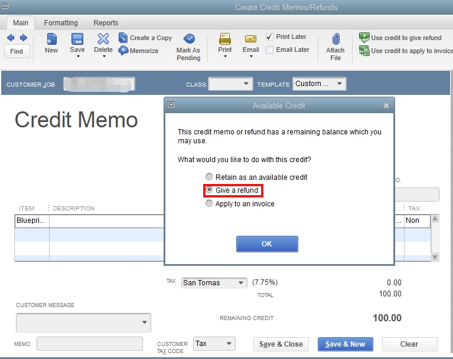
Task: Close the Available Credit dialog
Action: click(386, 106)
